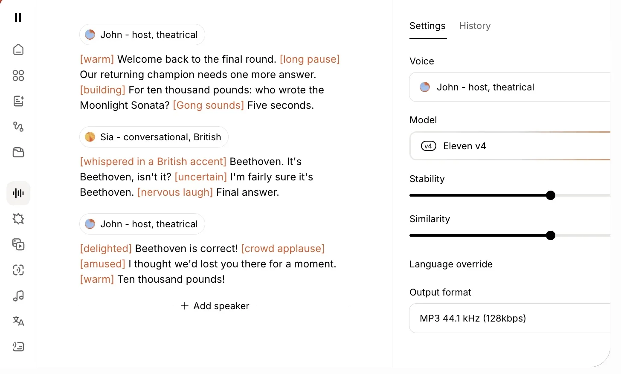Click the first John speaker chip

tap(142, 35)
